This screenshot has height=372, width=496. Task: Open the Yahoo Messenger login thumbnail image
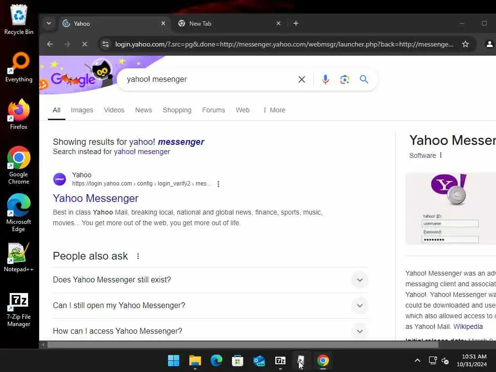[x=451, y=209]
